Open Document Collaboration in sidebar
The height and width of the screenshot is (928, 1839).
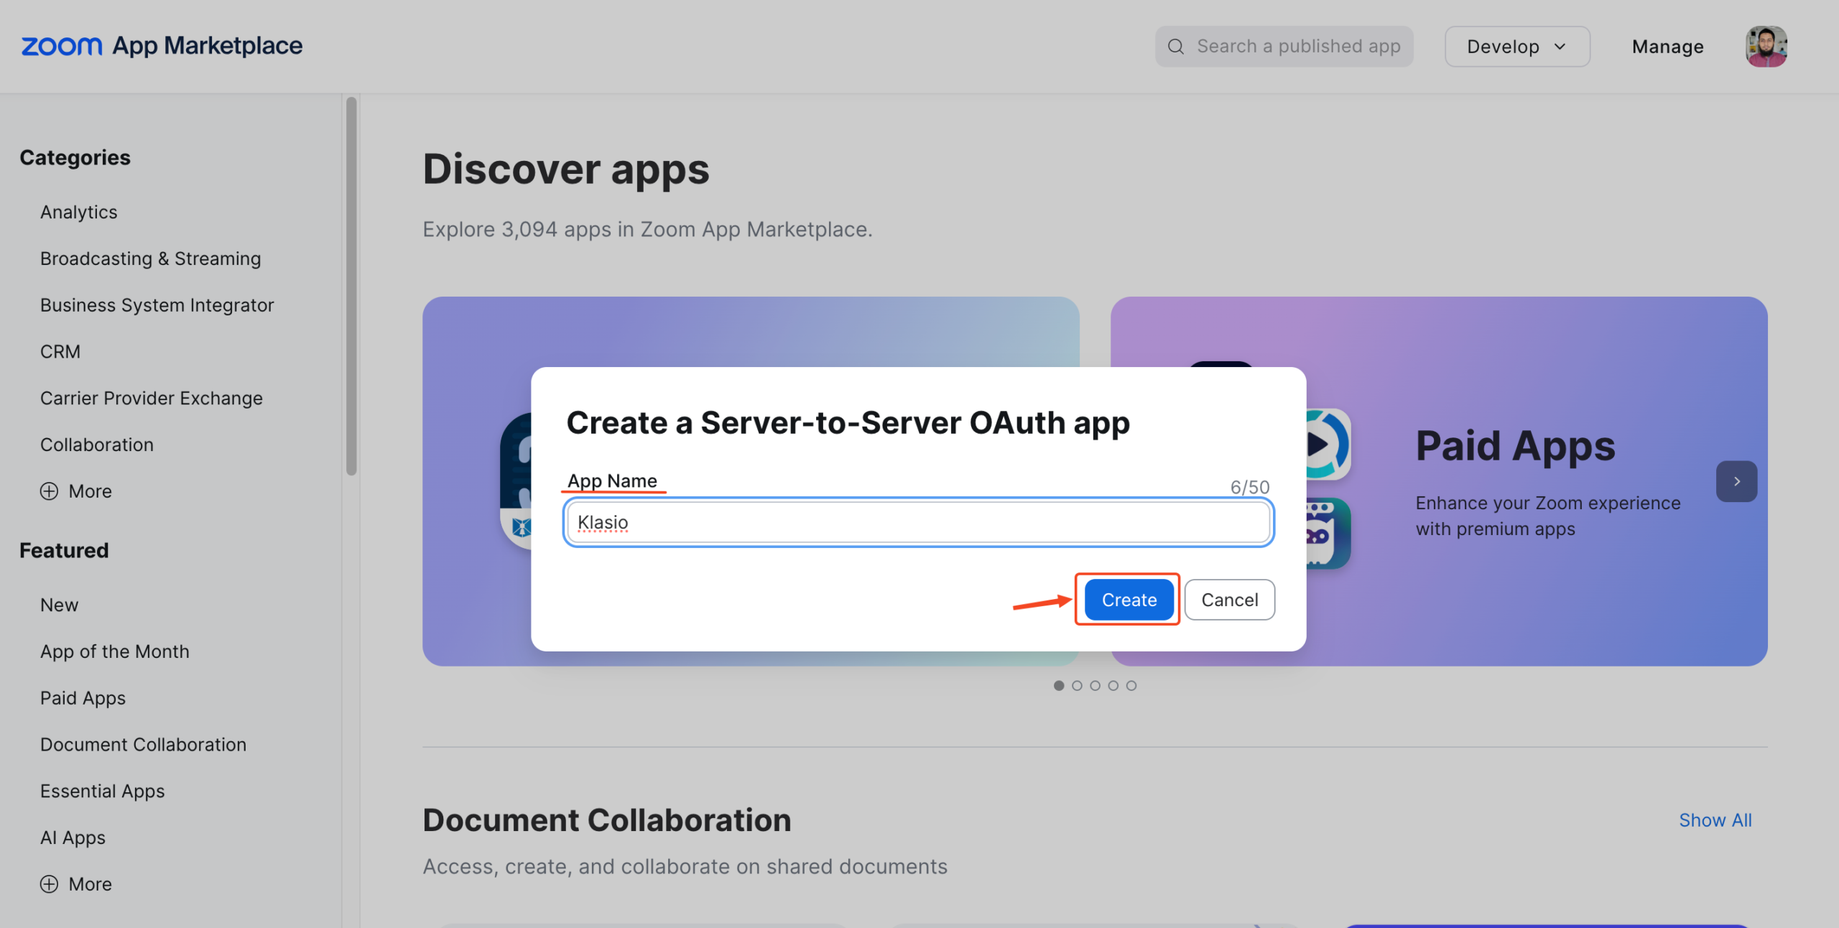[x=143, y=745]
